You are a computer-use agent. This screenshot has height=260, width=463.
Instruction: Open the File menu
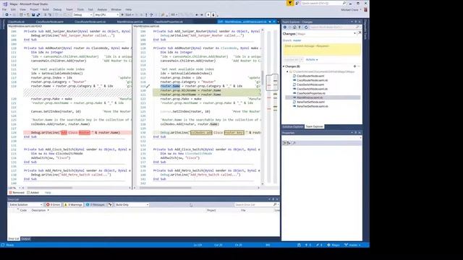(x=4, y=9)
